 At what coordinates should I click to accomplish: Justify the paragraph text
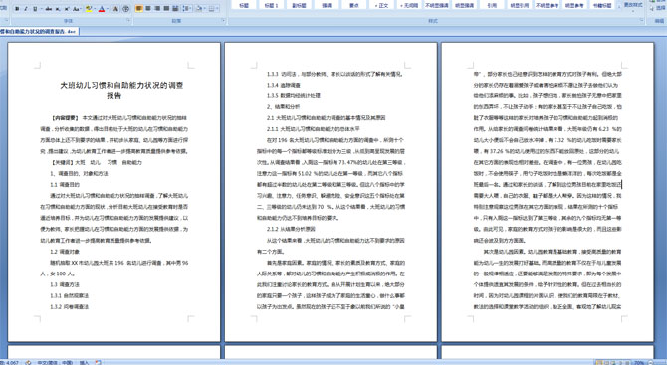pos(166,8)
